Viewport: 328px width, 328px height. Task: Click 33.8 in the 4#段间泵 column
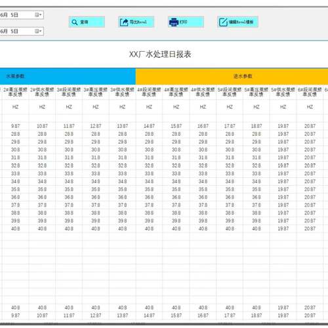[149, 173]
